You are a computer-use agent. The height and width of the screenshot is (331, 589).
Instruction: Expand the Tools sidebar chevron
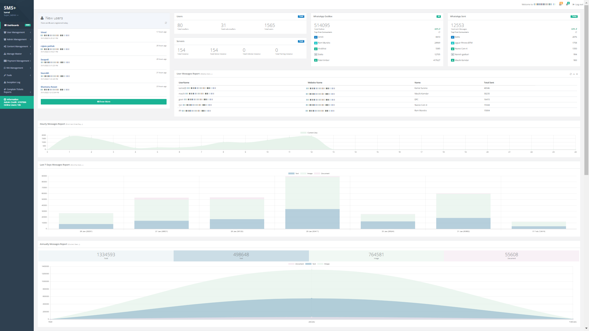pos(30,75)
